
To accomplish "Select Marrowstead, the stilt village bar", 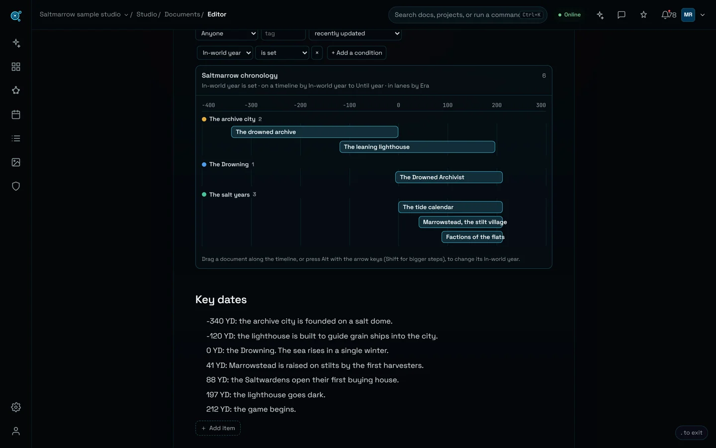I will tap(461, 222).
